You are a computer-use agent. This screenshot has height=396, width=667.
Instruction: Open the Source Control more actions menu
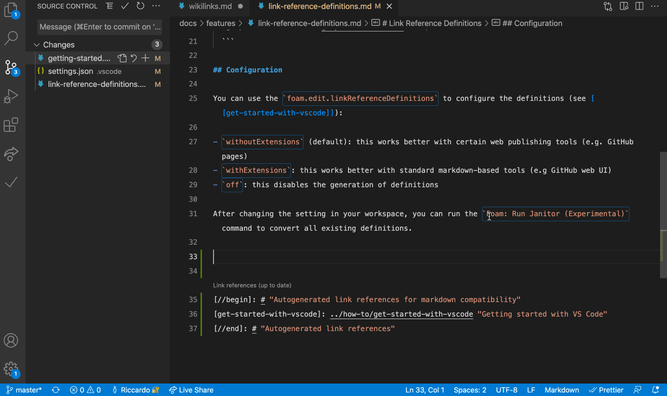(x=156, y=6)
